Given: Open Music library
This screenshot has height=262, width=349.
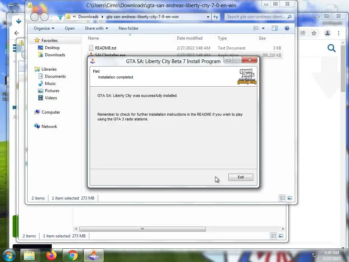Looking at the screenshot, I should (50, 83).
